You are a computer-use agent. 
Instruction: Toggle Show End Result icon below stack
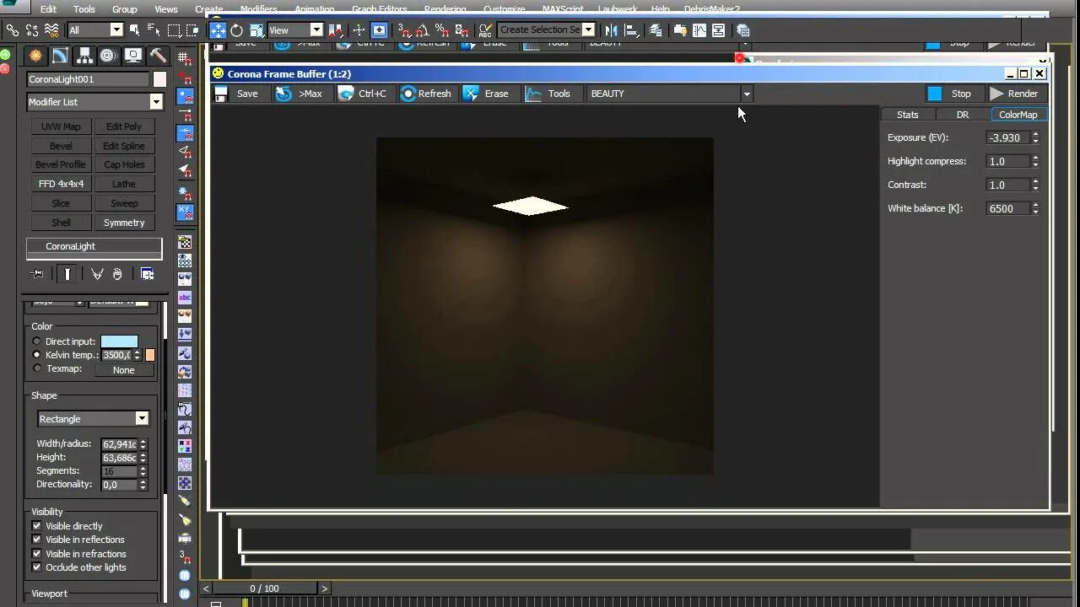tap(67, 274)
